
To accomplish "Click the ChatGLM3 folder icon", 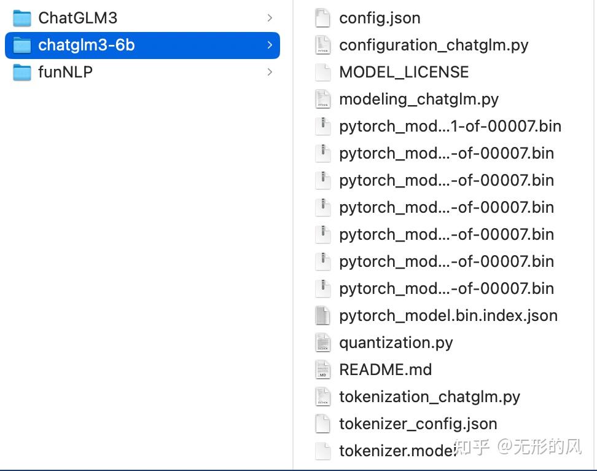I will coord(22,18).
